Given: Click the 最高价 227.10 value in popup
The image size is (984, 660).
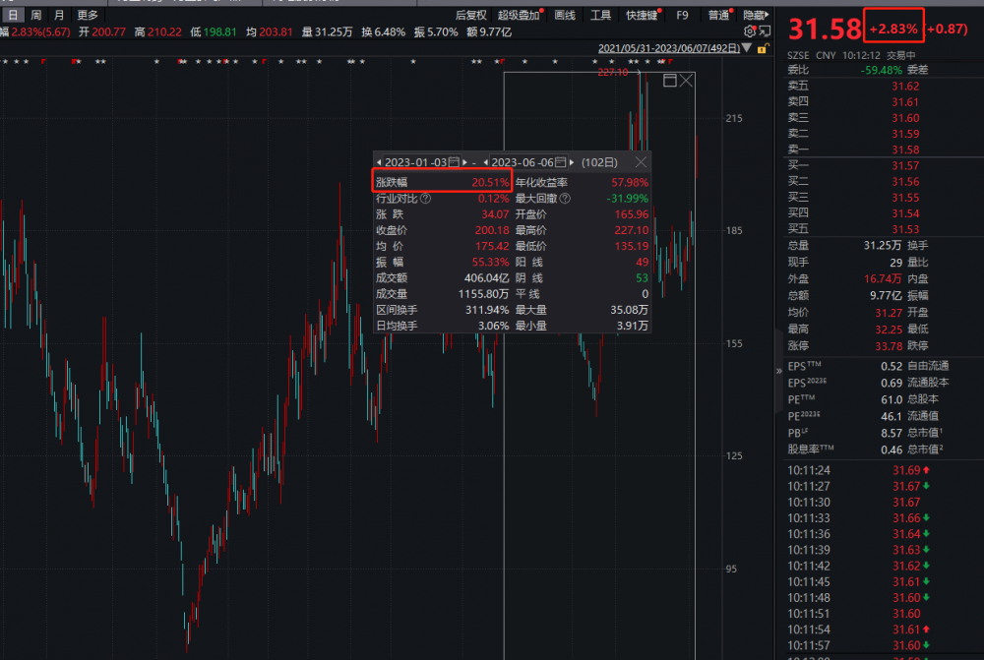Looking at the screenshot, I should pyautogui.click(x=632, y=230).
